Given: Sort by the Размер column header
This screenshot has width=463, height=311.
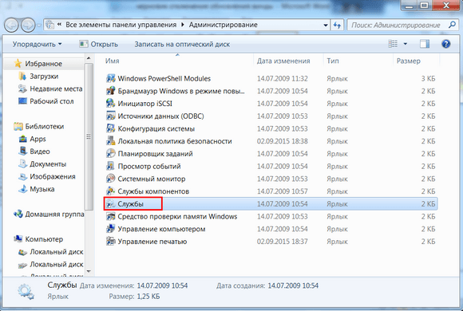Looking at the screenshot, I should pyautogui.click(x=409, y=61).
